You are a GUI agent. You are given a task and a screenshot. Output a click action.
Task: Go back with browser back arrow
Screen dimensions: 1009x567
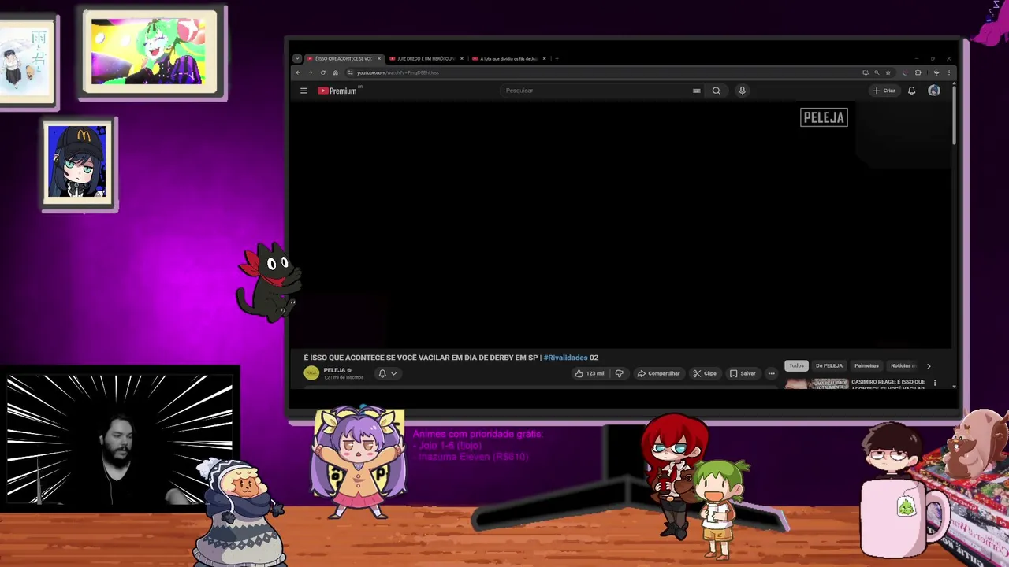click(298, 72)
